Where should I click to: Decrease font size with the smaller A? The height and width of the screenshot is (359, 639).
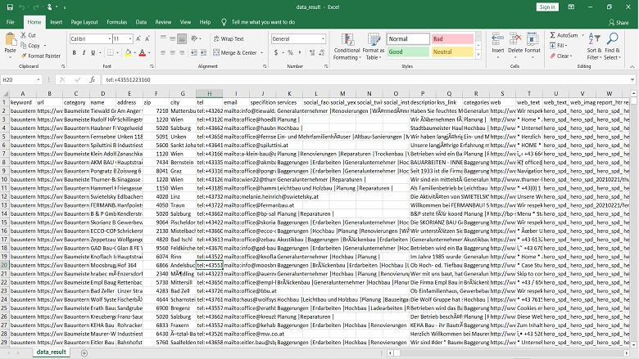pos(147,38)
